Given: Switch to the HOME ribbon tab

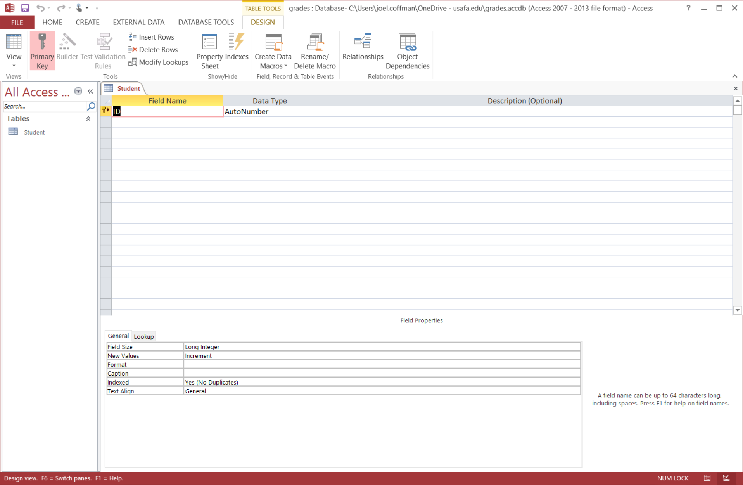Looking at the screenshot, I should point(52,22).
